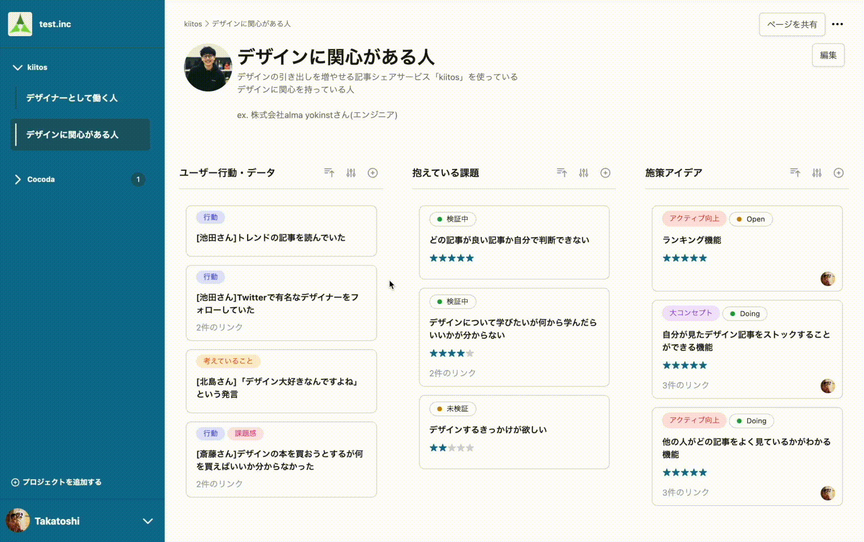This screenshot has height=542, width=864.
Task: Open the filter icon in 抱えている課題 column
Action: point(584,173)
